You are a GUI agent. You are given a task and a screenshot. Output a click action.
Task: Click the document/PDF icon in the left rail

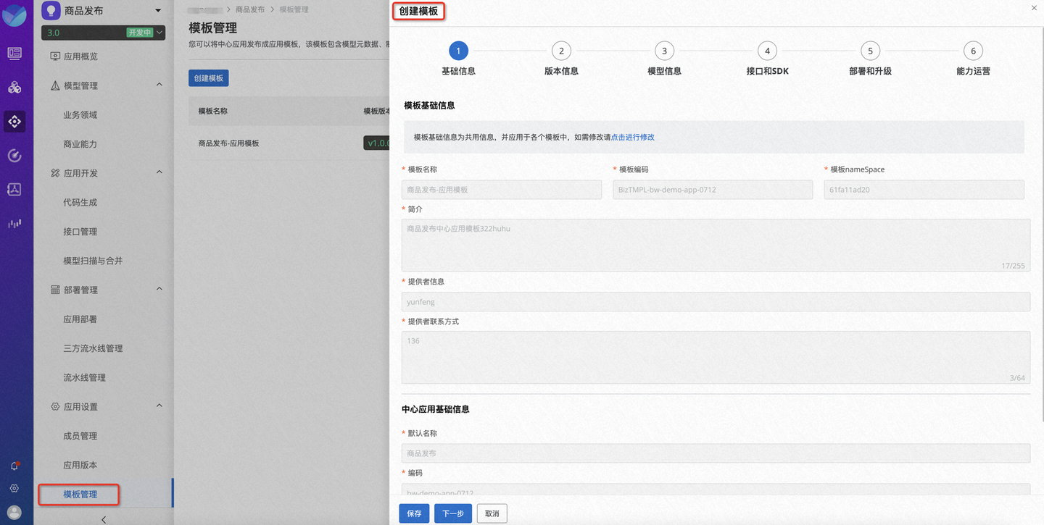click(x=14, y=189)
